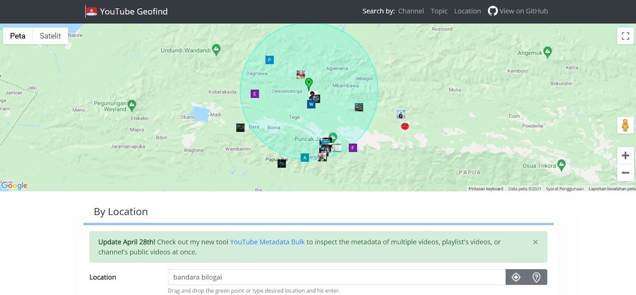
Task: Click the Dagitawa place label
Action: [257, 73]
